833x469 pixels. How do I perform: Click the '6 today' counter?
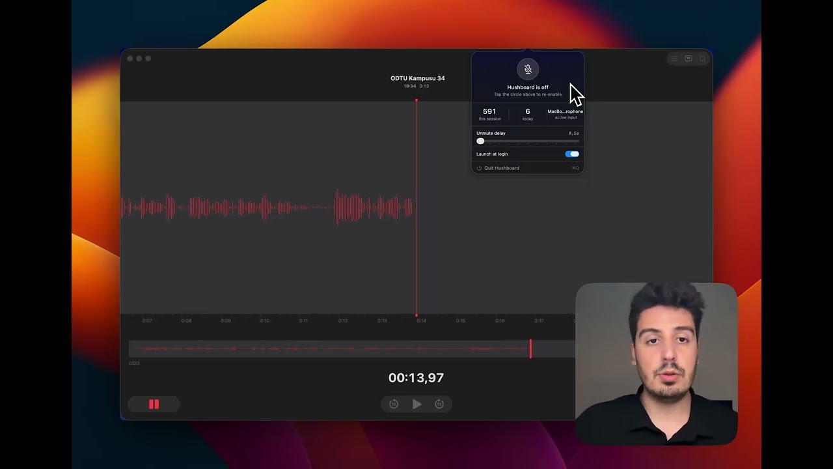pyautogui.click(x=528, y=114)
